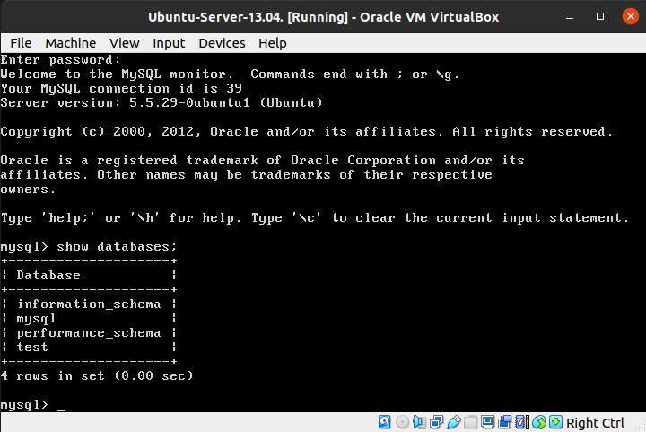The height and width of the screenshot is (432, 646).
Task: Maximize the VirtualBox window
Action: (x=600, y=16)
